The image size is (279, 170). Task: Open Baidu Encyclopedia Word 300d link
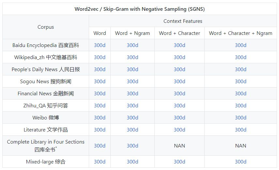click(x=100, y=45)
